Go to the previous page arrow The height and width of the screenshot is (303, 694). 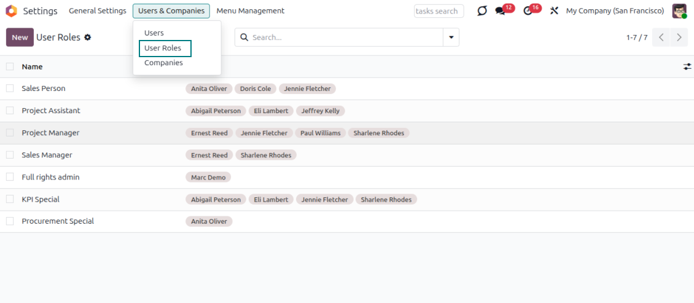[x=661, y=37]
